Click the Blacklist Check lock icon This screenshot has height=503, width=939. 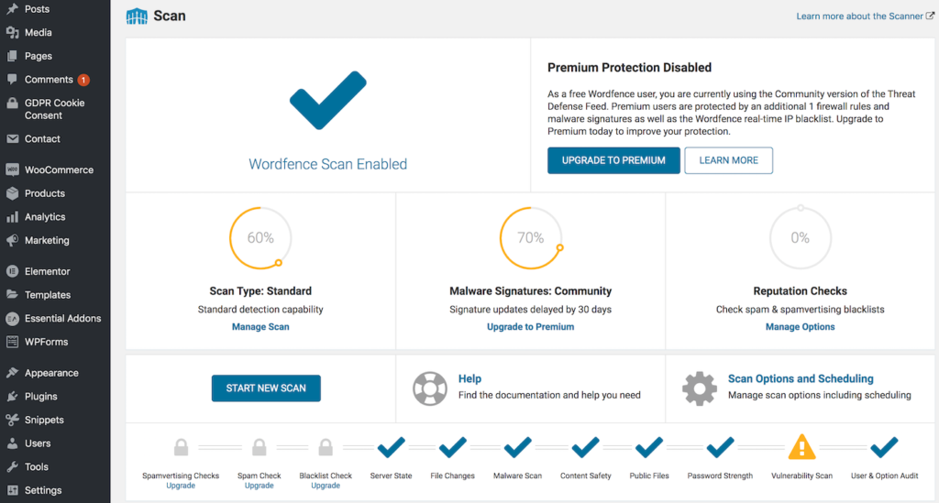click(326, 447)
